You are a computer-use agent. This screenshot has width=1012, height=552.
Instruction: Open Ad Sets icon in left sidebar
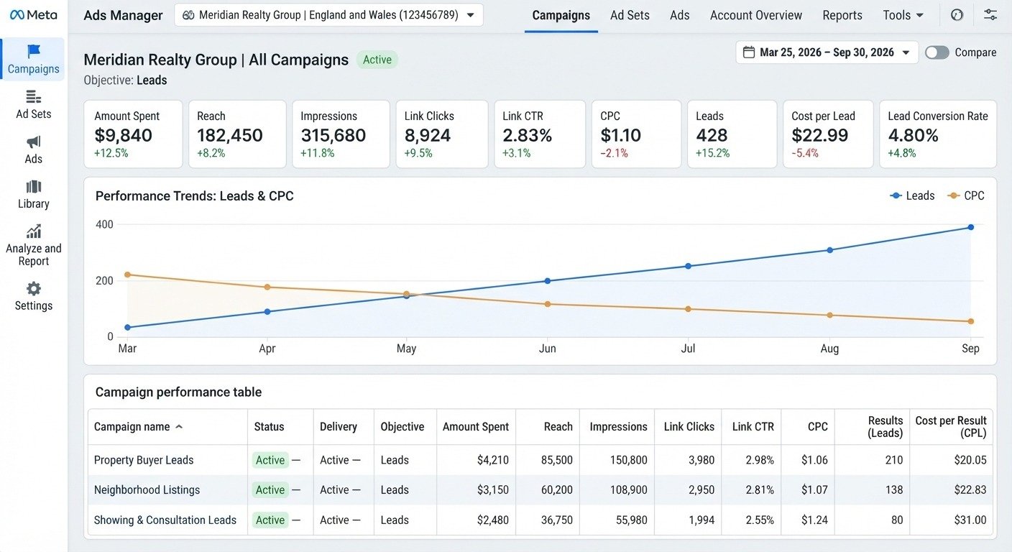pyautogui.click(x=34, y=96)
